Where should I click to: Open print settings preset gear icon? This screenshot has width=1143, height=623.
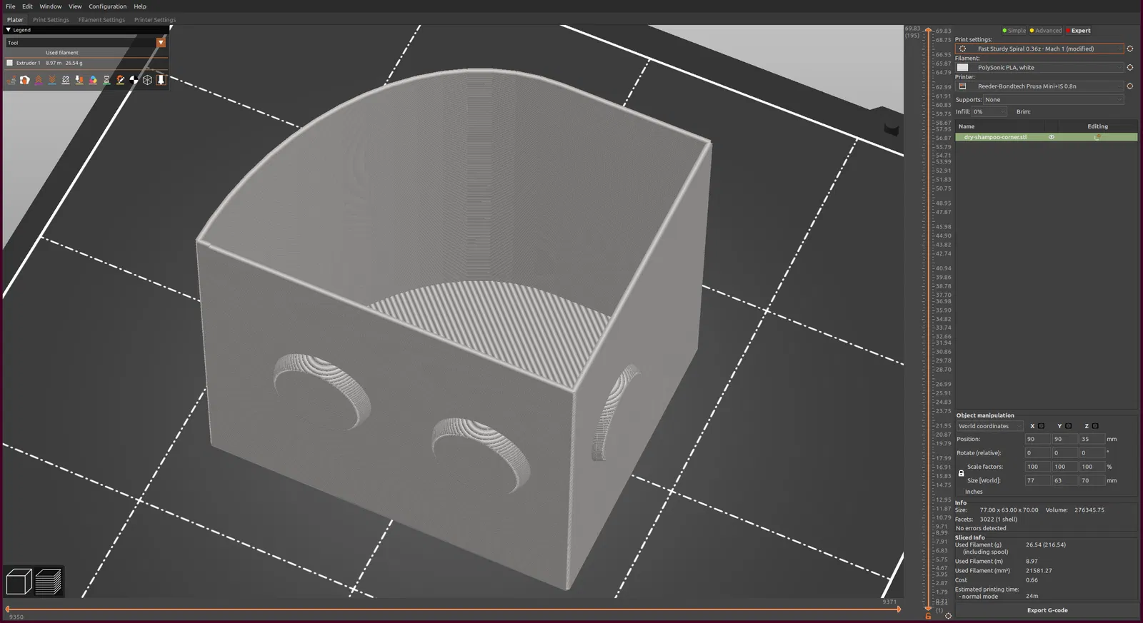click(1129, 49)
